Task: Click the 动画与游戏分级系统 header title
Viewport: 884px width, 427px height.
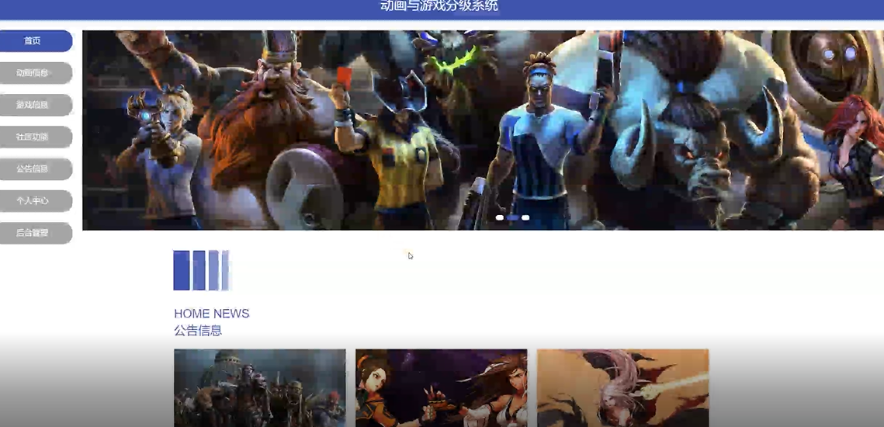Action: click(439, 6)
